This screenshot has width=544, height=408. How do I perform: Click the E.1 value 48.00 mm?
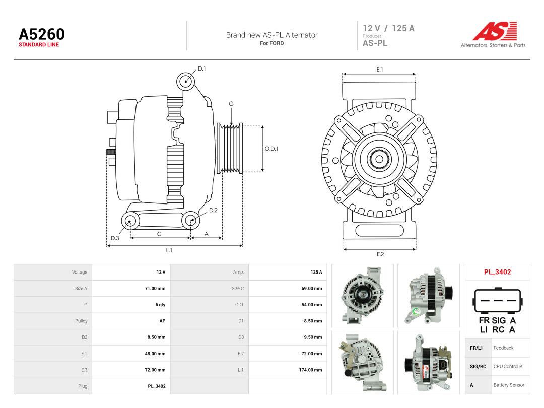coord(155,354)
